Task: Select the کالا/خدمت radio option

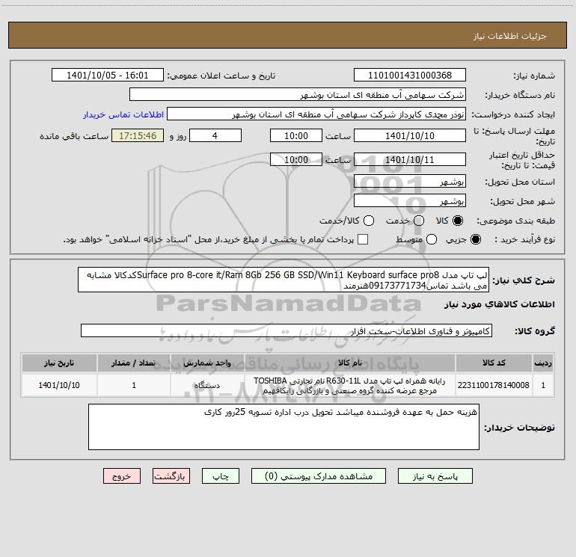Action: point(369,221)
